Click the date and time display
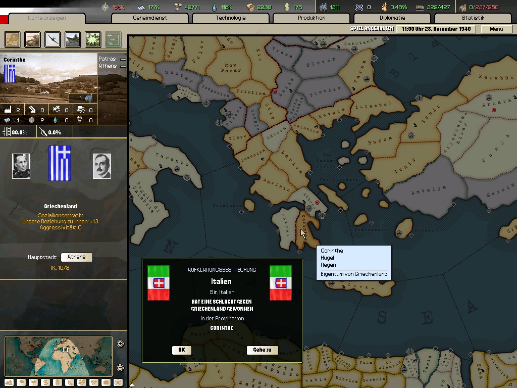 (x=436, y=29)
